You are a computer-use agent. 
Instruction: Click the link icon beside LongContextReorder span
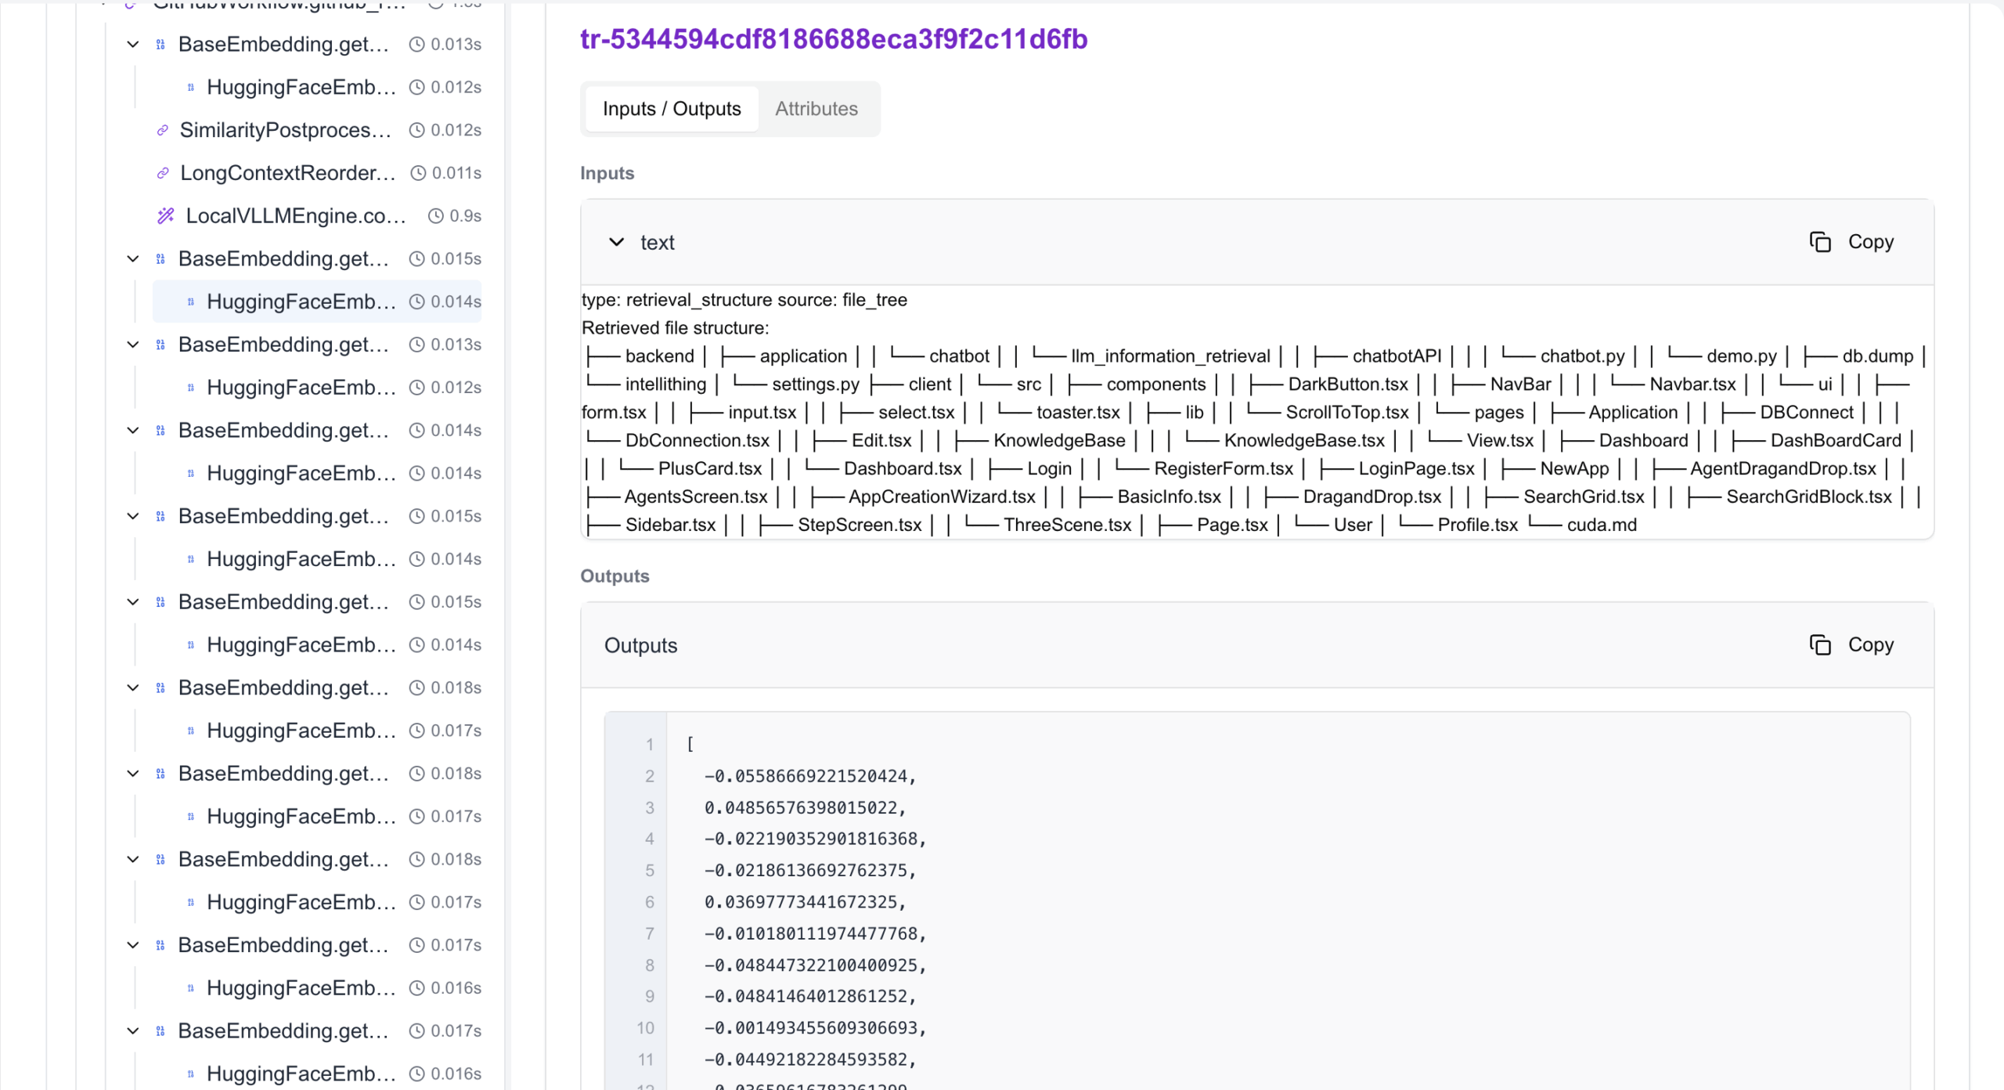point(162,173)
